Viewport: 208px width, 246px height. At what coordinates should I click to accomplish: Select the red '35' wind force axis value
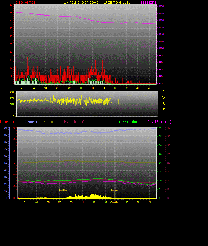coord(11,28)
